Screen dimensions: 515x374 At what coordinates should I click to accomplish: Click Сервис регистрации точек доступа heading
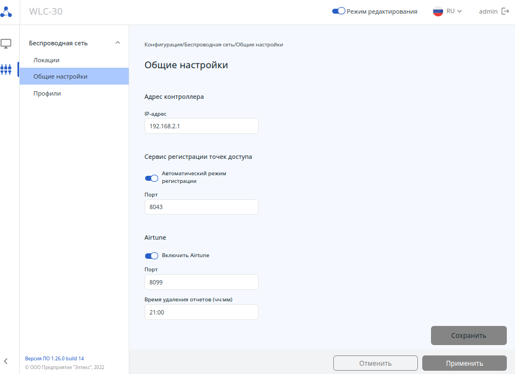tap(198, 157)
